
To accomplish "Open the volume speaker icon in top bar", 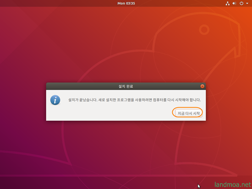I will pyautogui.click(x=235, y=3).
